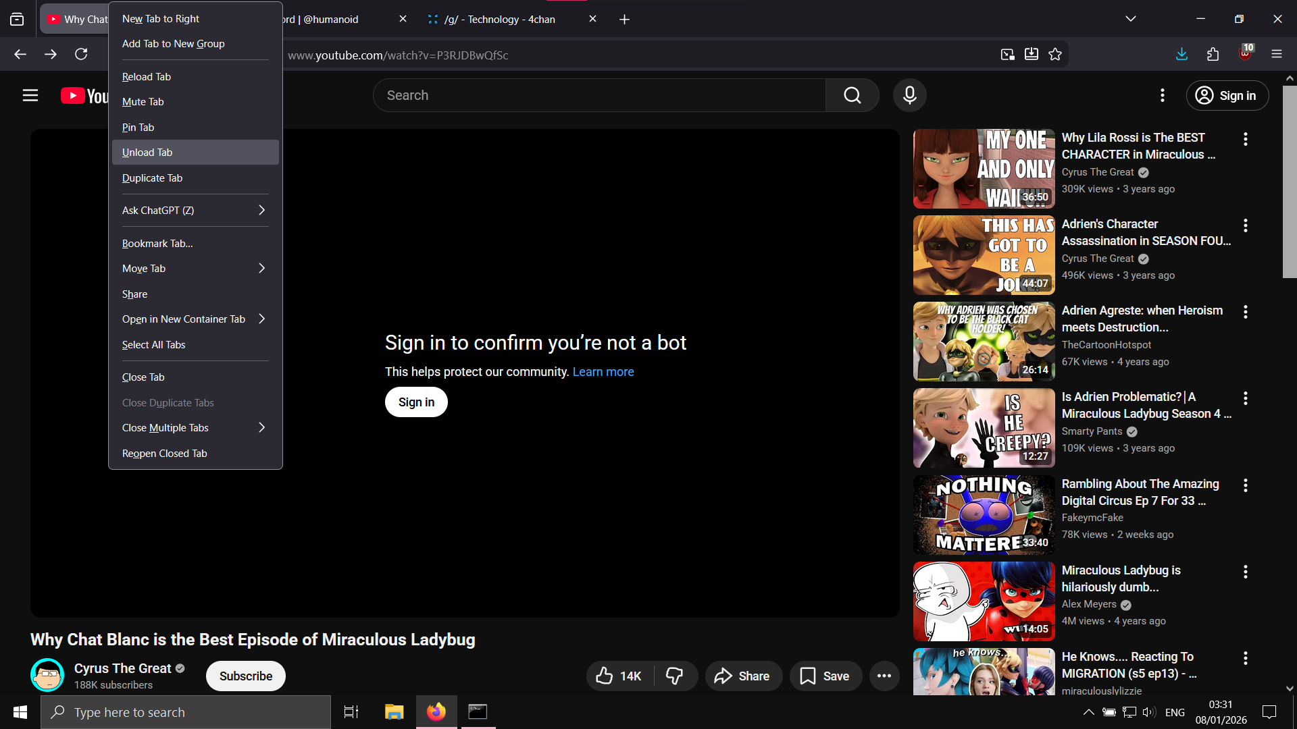This screenshot has height=729, width=1297.
Task: Switch to the /g/ Technology 4chan tab
Action: (x=500, y=20)
